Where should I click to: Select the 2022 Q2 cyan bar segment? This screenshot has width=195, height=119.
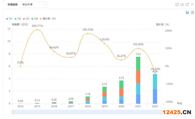pyautogui.click(x=155, y=82)
